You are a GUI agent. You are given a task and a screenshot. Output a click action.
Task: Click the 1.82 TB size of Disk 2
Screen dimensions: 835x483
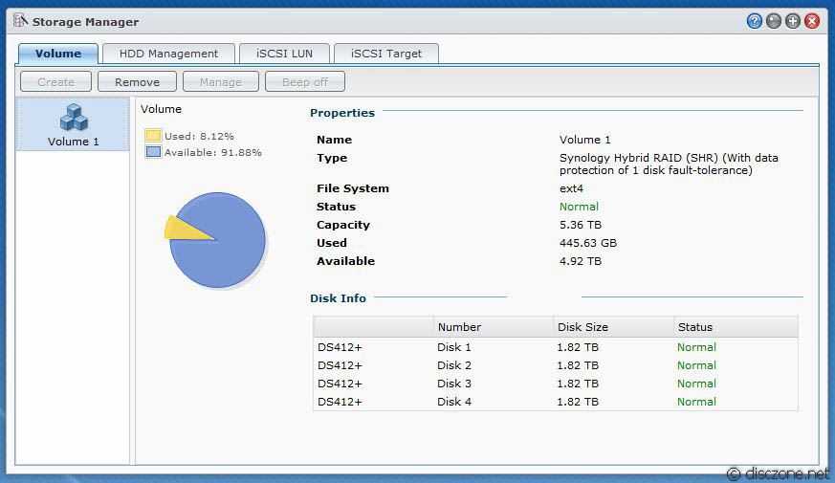pyautogui.click(x=578, y=365)
